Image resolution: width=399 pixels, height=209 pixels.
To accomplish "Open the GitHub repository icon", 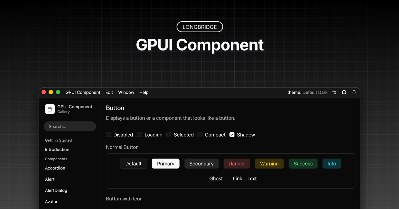I will pos(344,92).
